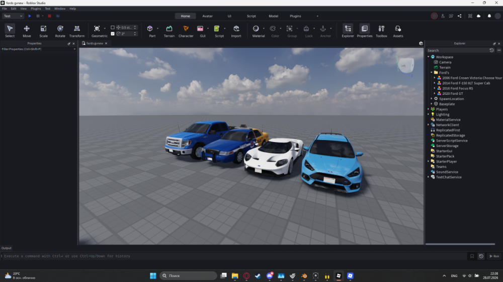
Task: Select 2016 Ford Focus RS in Explorer
Action: (457, 88)
